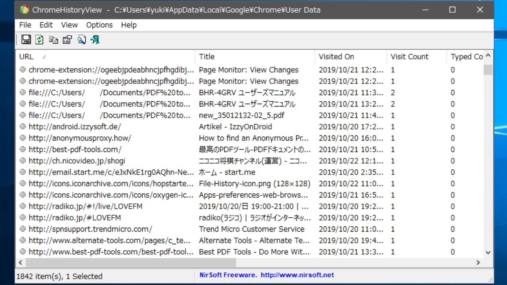Sort by the Visit Count column header
This screenshot has height=285, width=507.
417,57
